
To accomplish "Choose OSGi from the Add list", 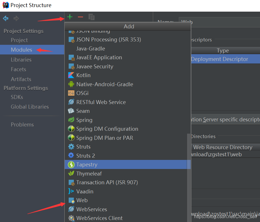I will pos(128,93).
